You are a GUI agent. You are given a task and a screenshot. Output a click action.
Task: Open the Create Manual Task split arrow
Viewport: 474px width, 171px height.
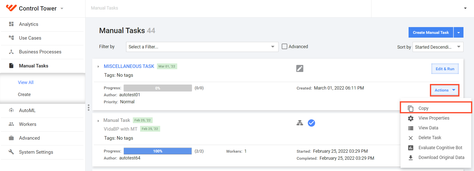tap(458, 33)
